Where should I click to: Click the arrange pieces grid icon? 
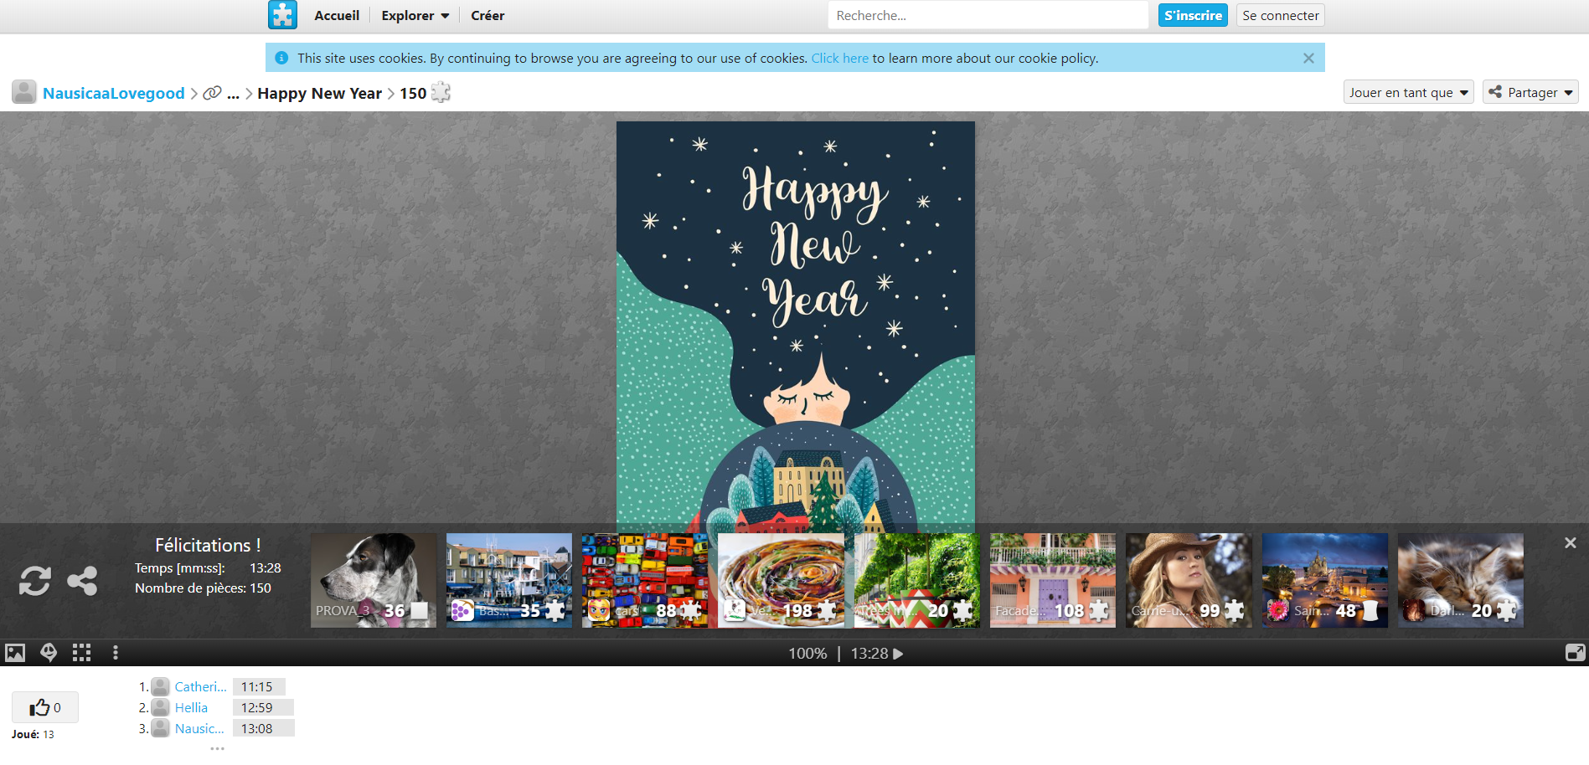coord(81,653)
